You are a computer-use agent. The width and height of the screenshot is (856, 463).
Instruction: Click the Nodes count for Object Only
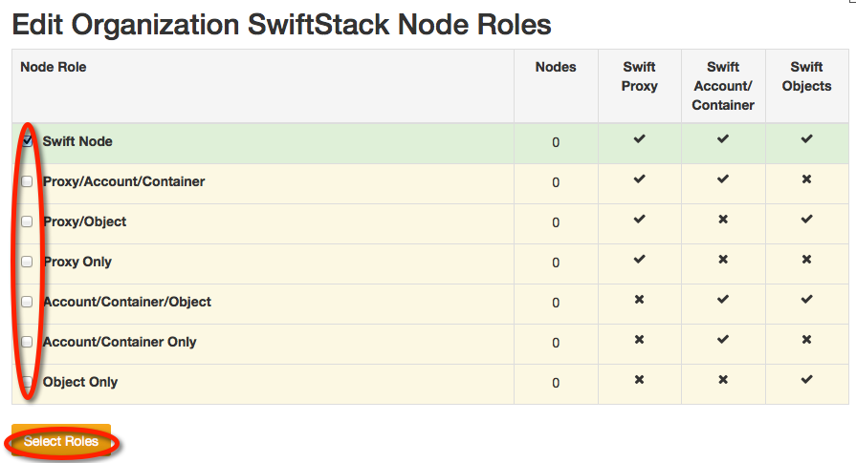click(x=556, y=383)
